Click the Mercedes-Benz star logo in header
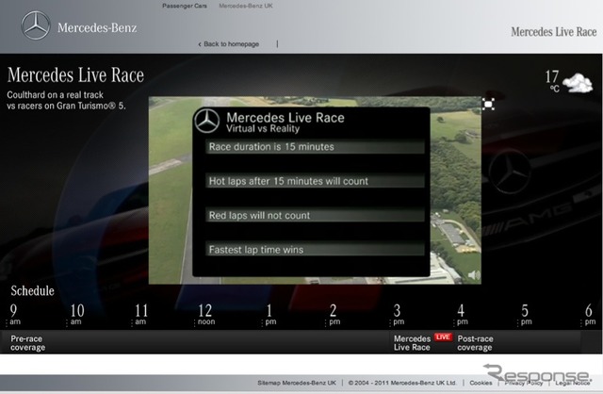 point(36,25)
